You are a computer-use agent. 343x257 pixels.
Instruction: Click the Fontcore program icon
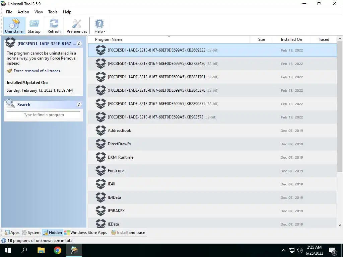click(101, 171)
